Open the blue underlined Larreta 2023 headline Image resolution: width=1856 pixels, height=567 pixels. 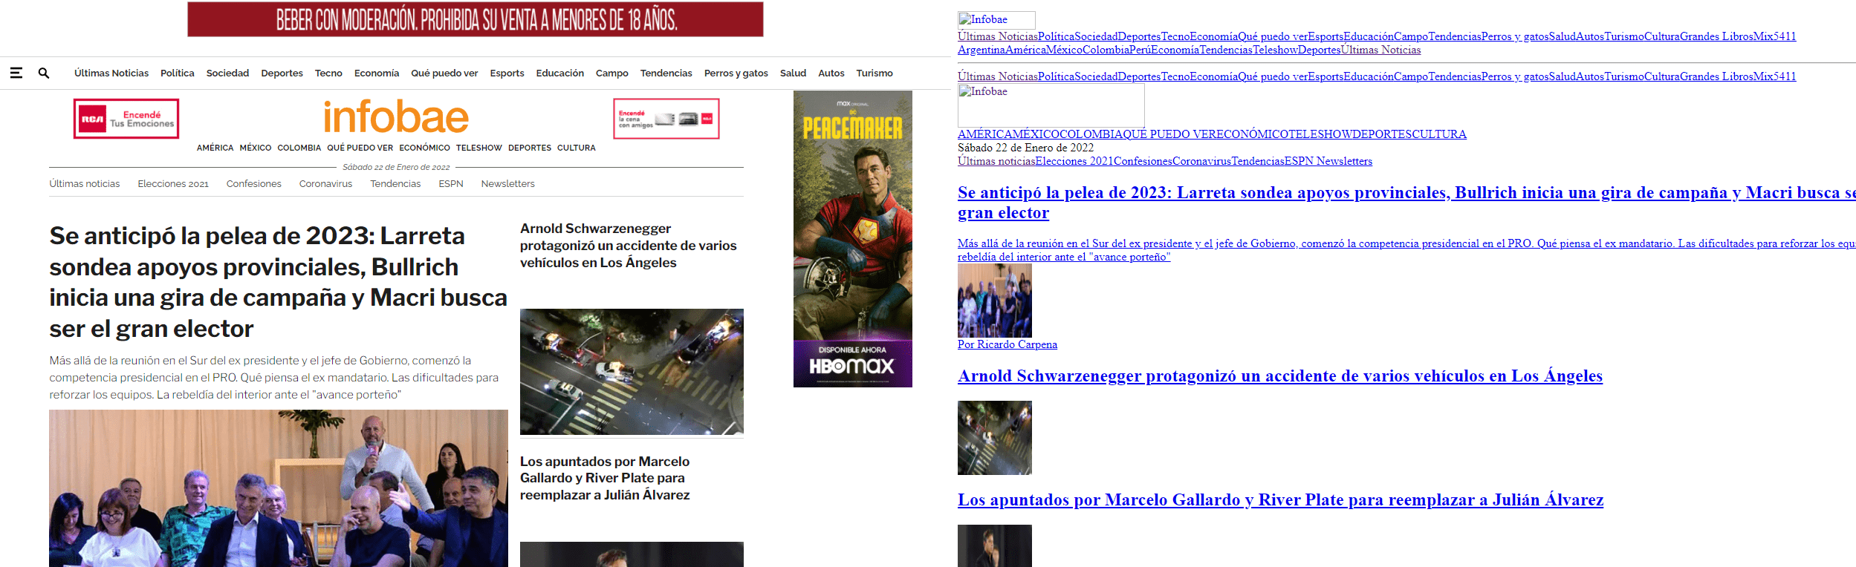click(x=1406, y=203)
